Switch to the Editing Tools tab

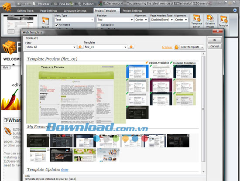[25, 10]
